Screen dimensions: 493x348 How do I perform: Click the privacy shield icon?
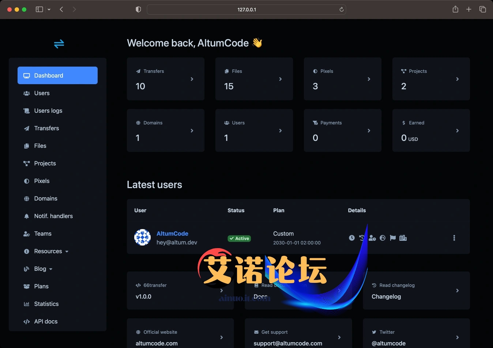click(x=138, y=10)
